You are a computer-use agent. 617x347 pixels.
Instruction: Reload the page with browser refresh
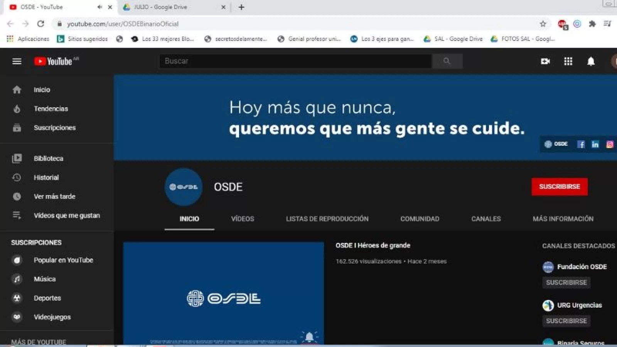(x=40, y=24)
